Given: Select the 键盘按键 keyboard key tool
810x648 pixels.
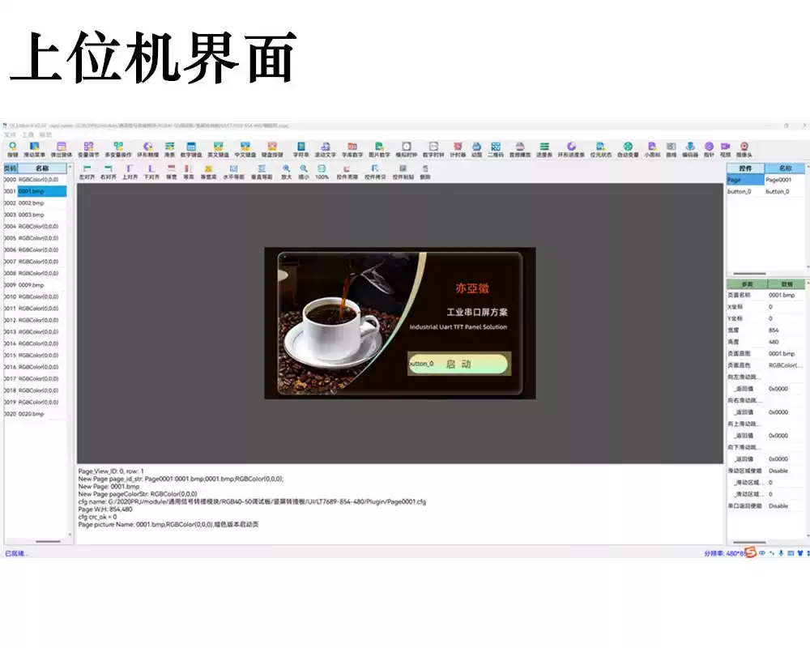Looking at the screenshot, I should (272, 149).
